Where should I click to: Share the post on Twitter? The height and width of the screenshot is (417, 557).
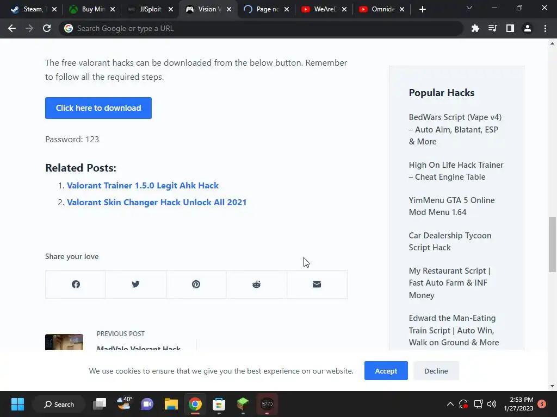tap(135, 285)
